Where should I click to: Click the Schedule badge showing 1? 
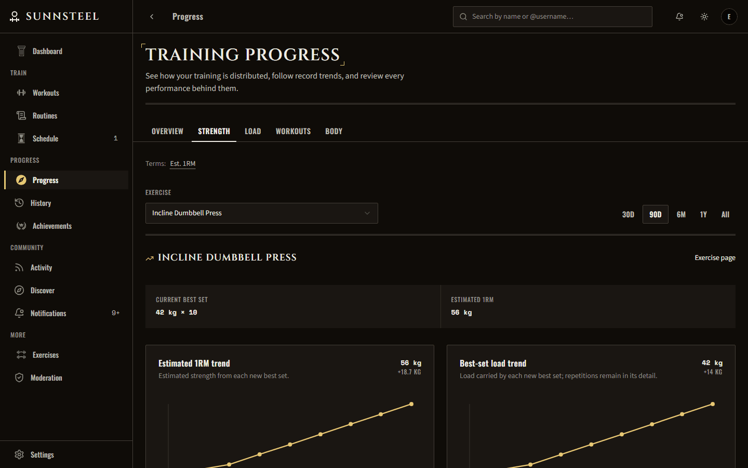[x=115, y=138]
